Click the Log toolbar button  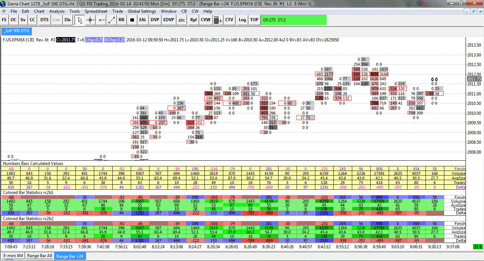pos(242,20)
